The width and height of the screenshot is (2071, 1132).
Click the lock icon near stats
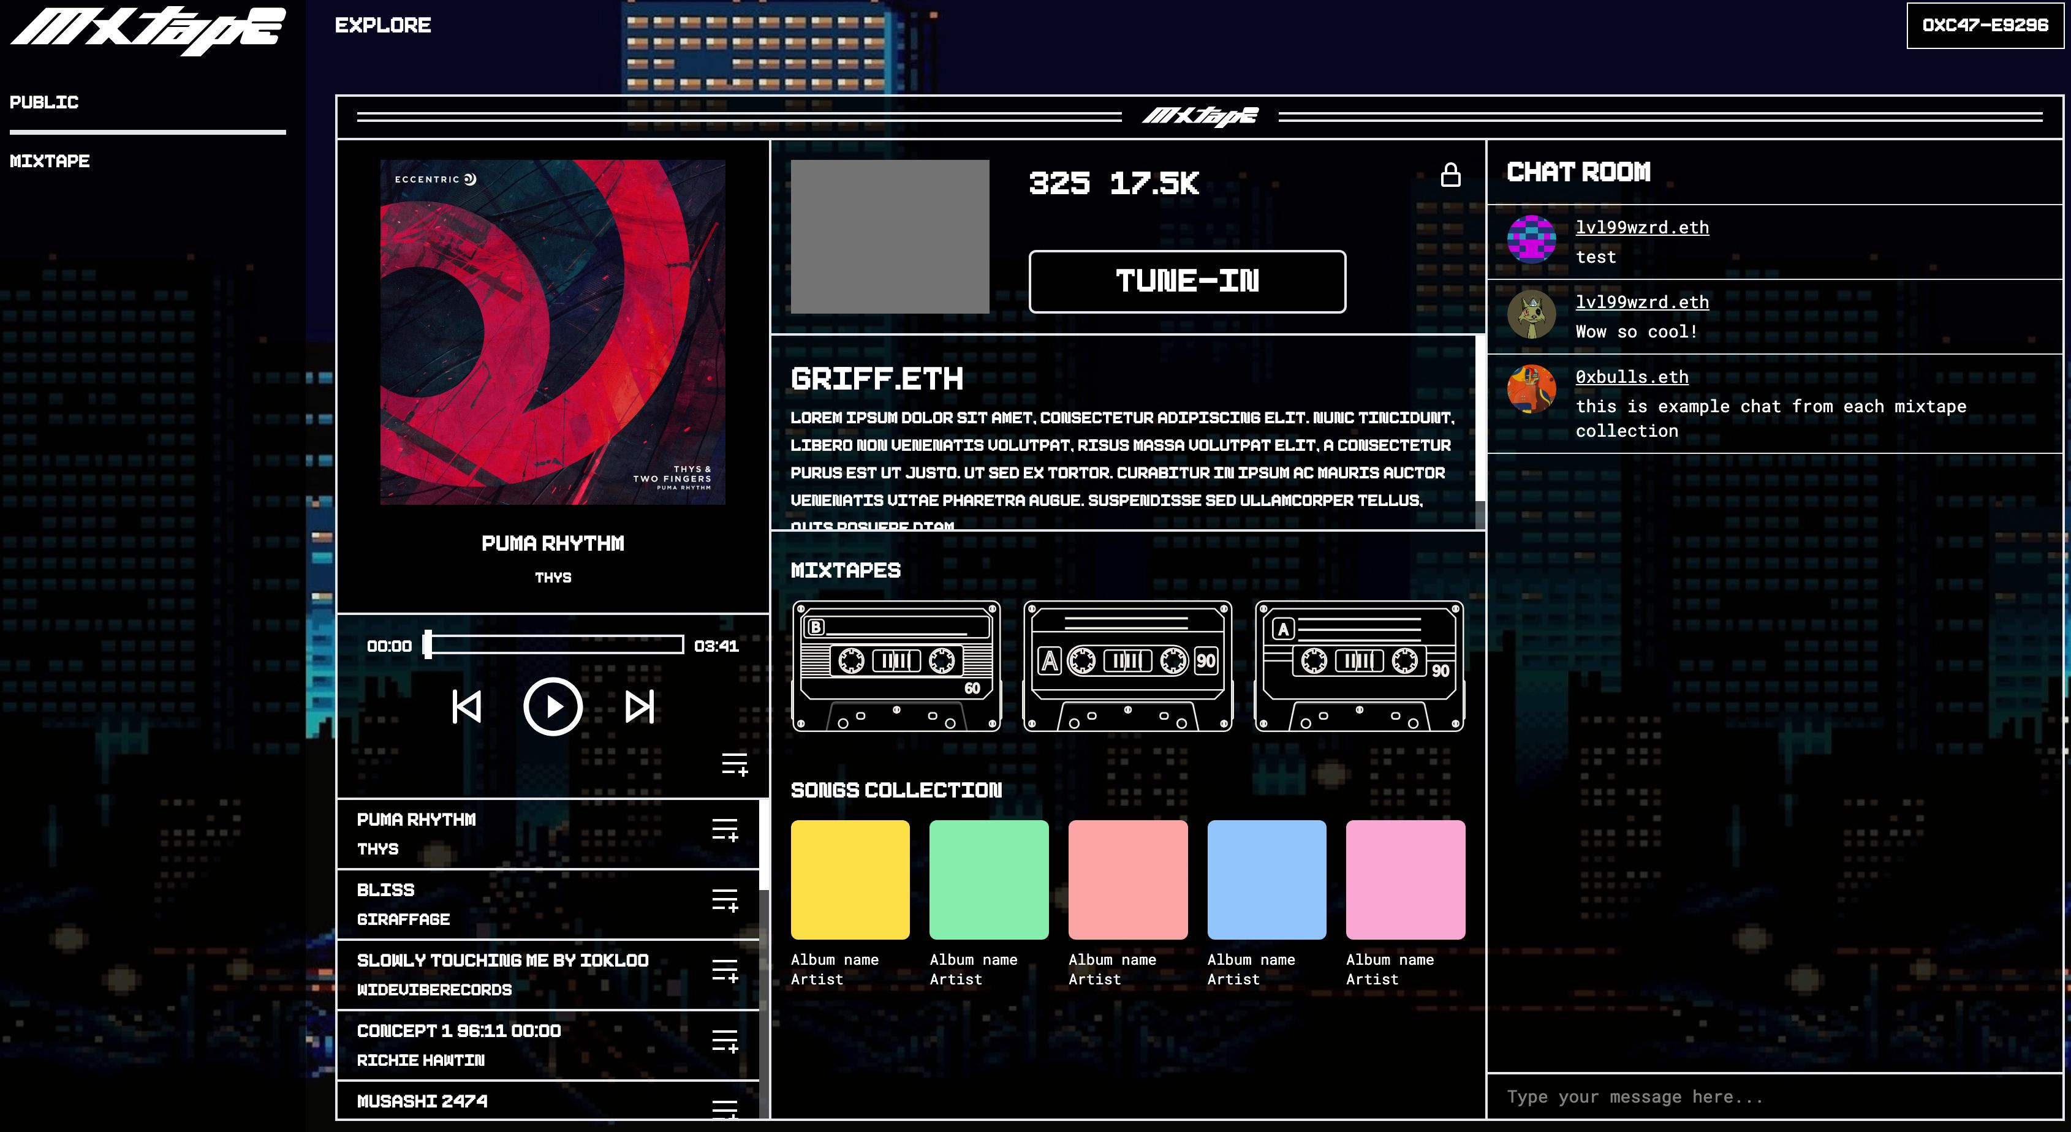(1450, 175)
